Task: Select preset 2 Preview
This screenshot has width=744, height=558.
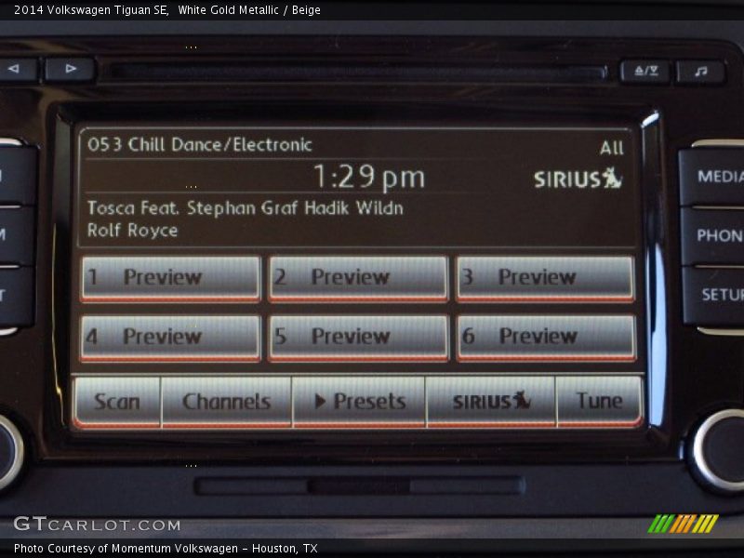Action: 358,278
